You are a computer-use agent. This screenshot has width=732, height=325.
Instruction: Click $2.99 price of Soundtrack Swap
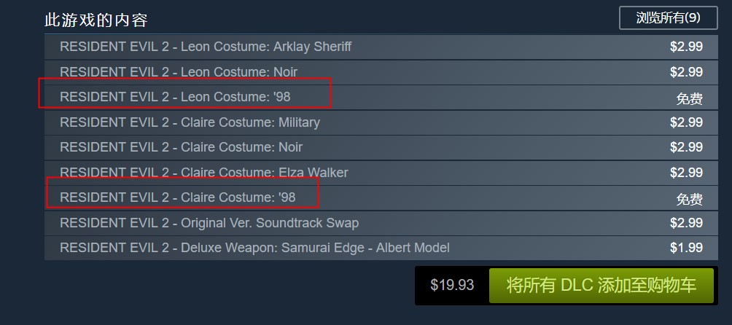pos(686,223)
